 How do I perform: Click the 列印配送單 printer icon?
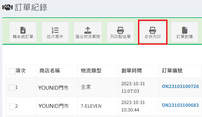coord(120,30)
